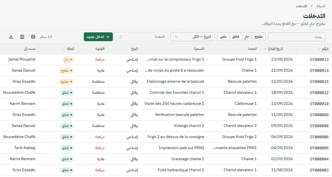This screenshot has height=177, width=332.
Task: Toggle row density icon
Action: 33,37
